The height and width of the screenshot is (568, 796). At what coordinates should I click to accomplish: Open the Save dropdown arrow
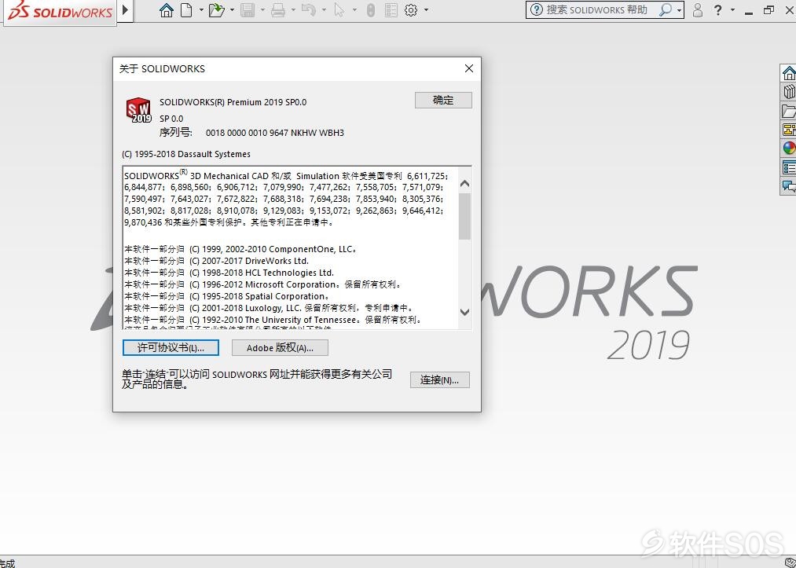pyautogui.click(x=262, y=9)
